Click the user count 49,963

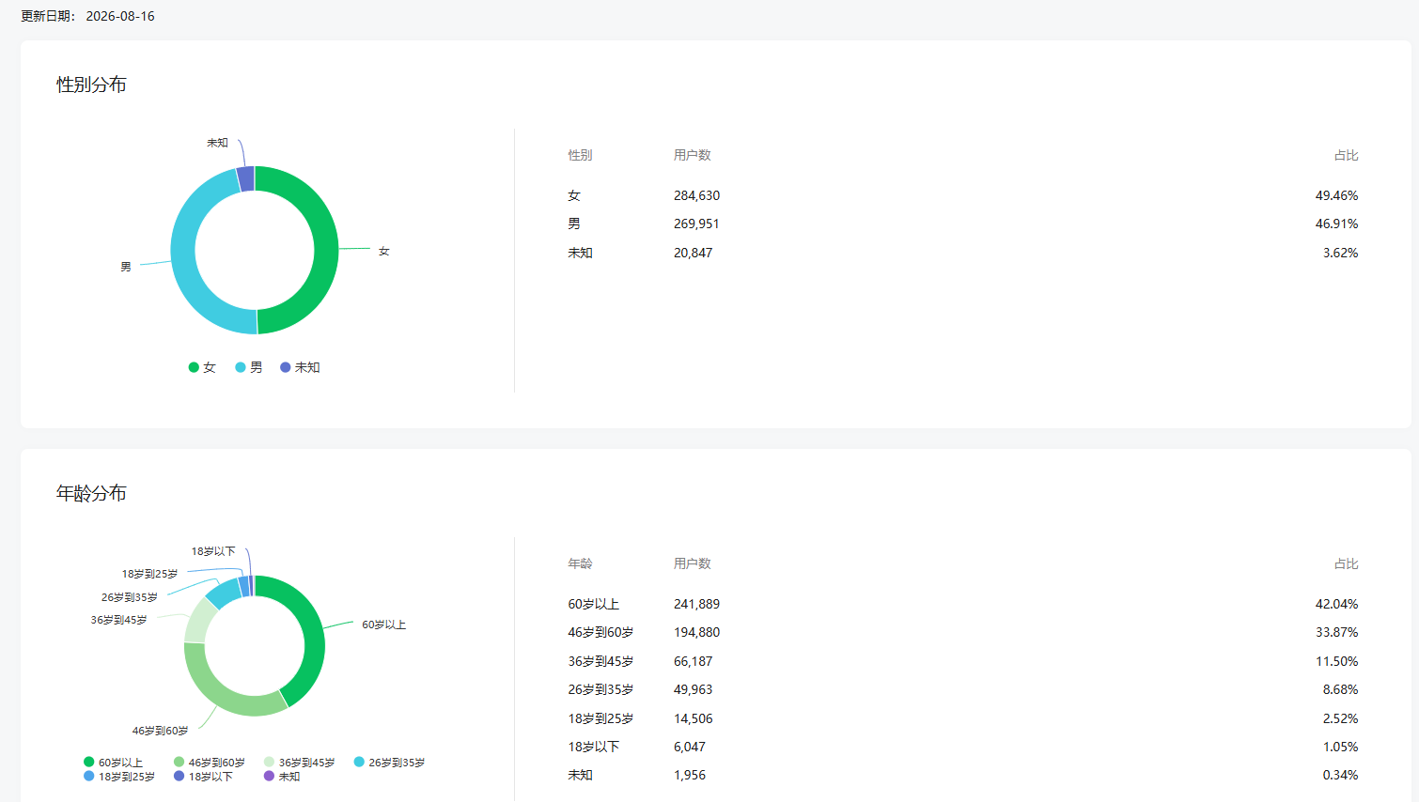pyautogui.click(x=693, y=689)
